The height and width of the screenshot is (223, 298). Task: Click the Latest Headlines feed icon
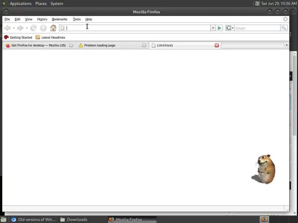pos(38,37)
